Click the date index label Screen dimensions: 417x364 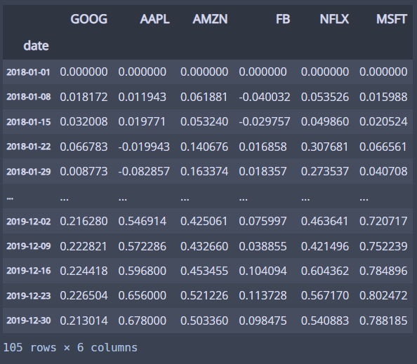coord(37,46)
